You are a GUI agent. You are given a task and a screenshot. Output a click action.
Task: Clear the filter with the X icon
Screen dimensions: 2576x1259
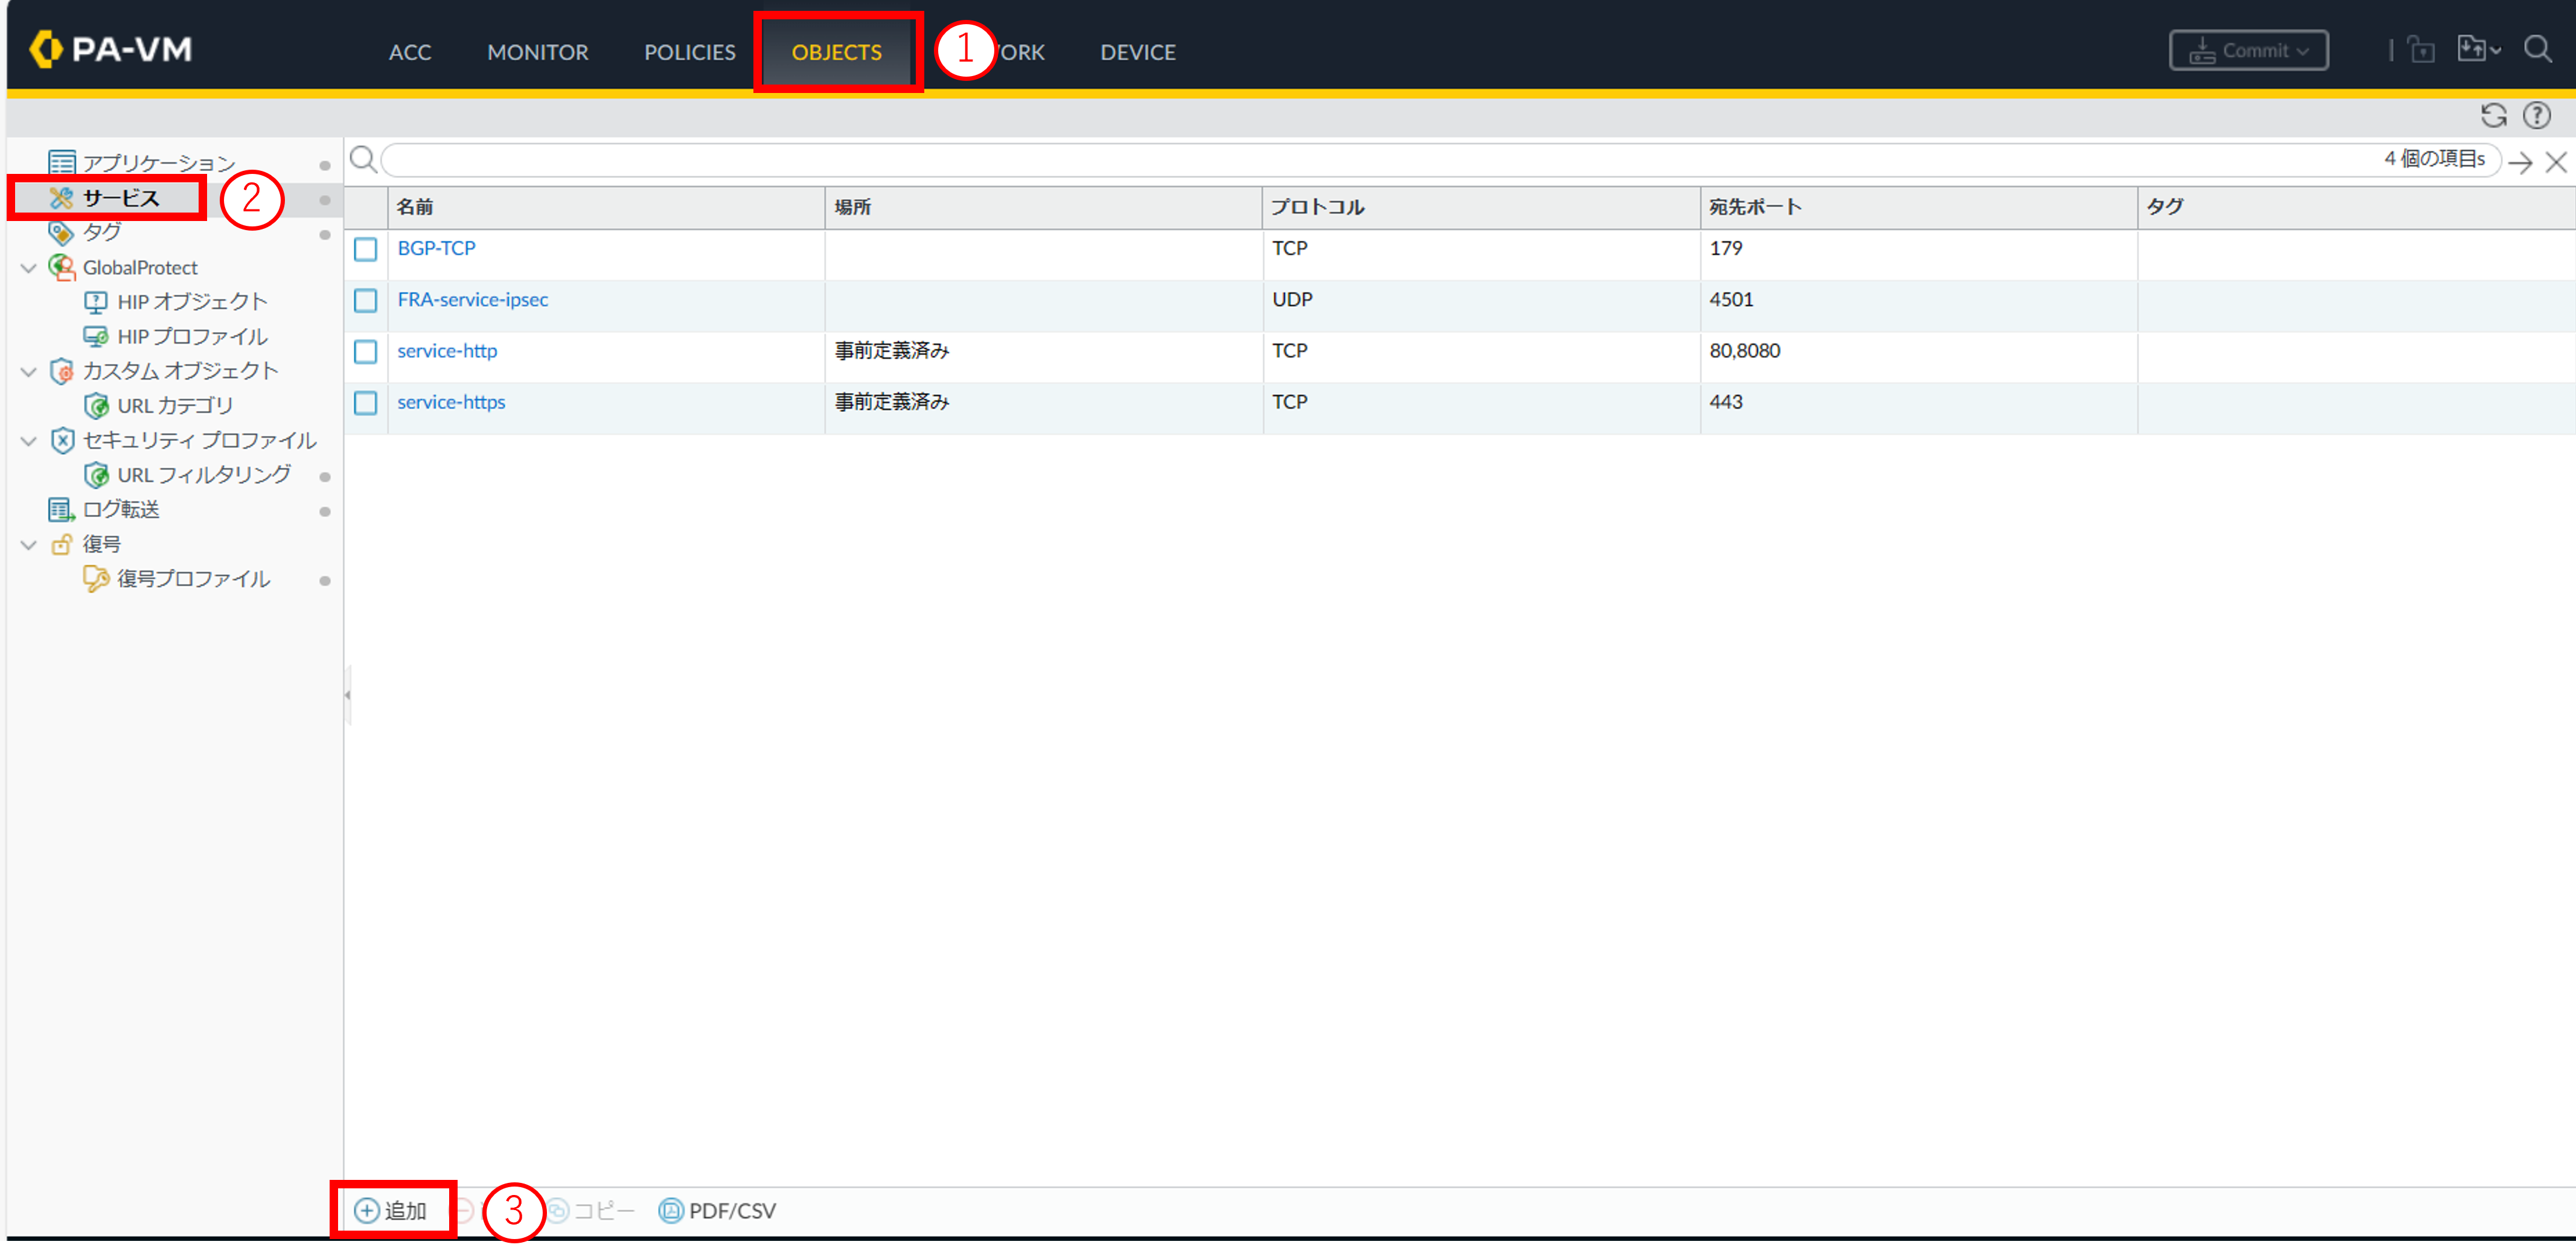(2556, 162)
